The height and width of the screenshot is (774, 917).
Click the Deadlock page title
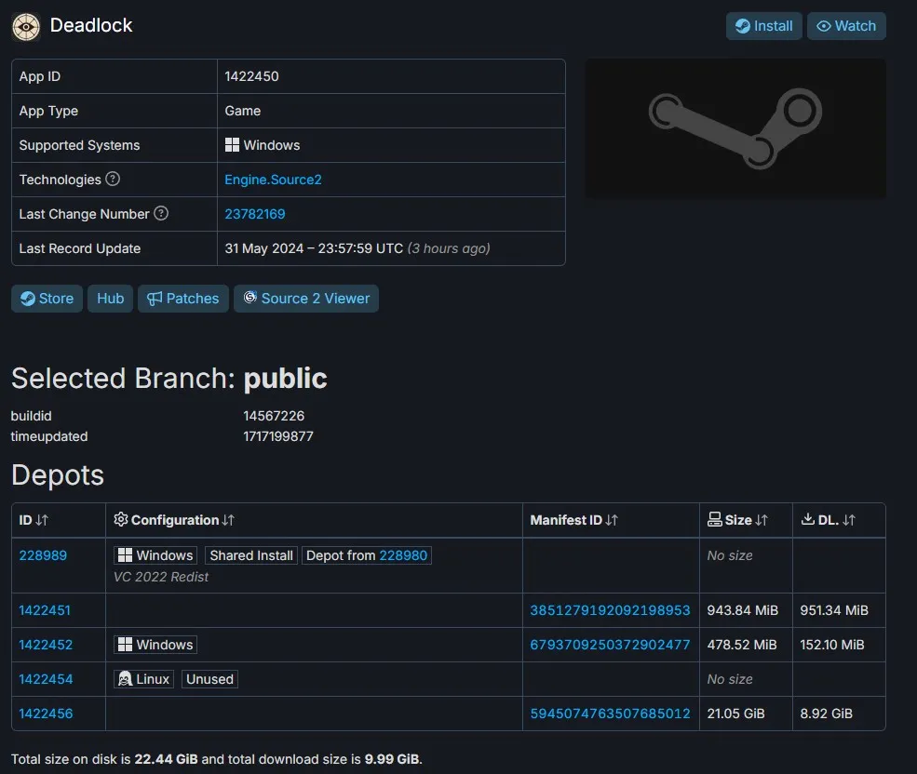click(x=91, y=26)
